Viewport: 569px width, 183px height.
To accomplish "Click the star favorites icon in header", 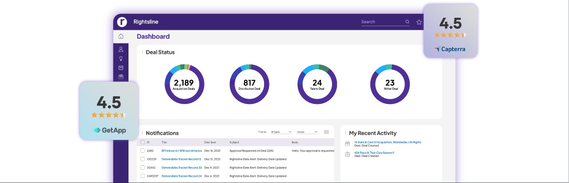I will tap(419, 22).
